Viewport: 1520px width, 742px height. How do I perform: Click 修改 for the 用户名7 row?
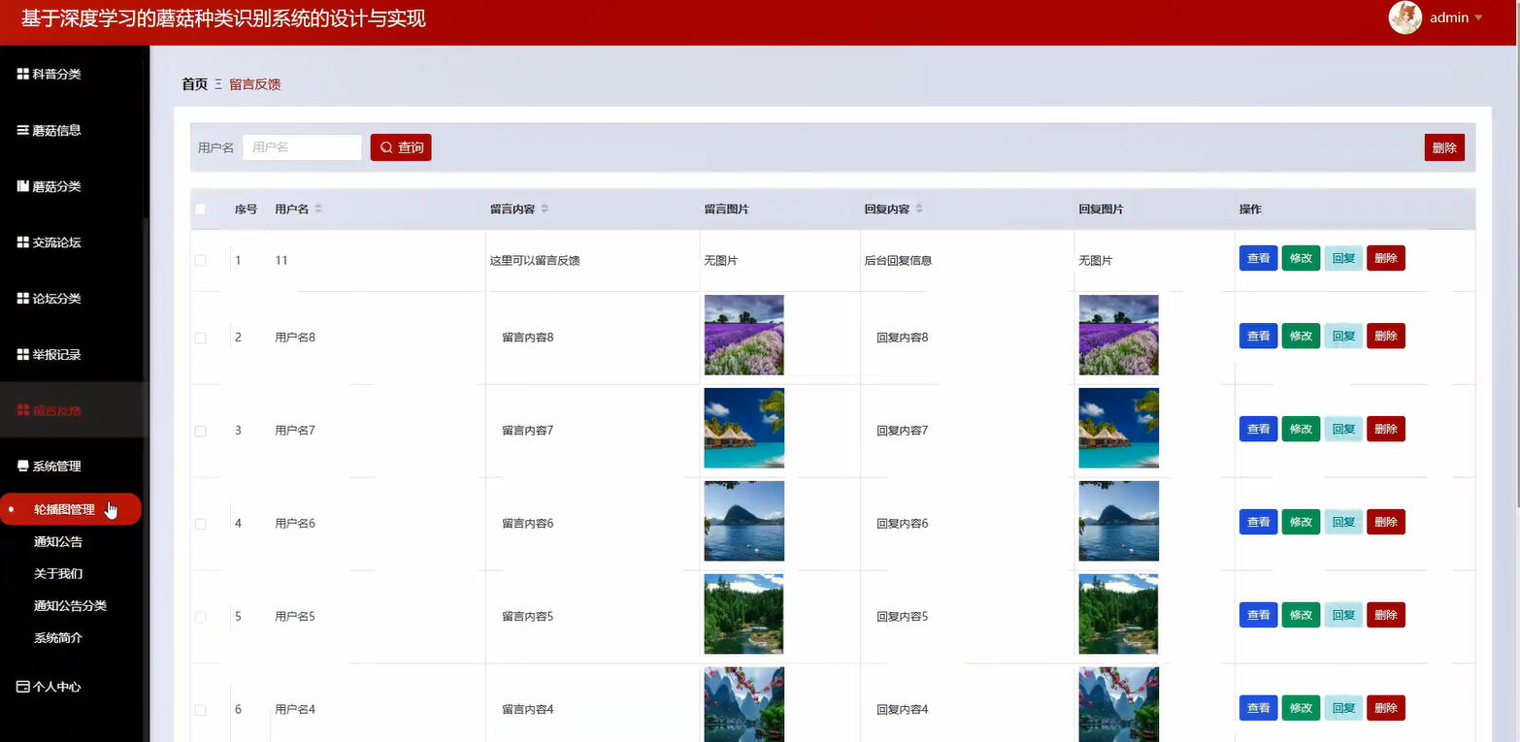tap(1301, 429)
